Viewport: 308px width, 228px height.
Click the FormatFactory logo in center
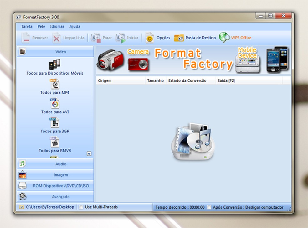click(193, 141)
